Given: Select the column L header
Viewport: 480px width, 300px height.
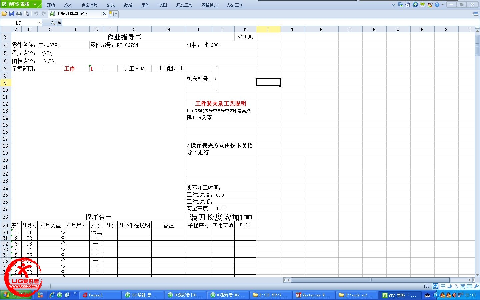Looking at the screenshot, I should coord(268,29).
